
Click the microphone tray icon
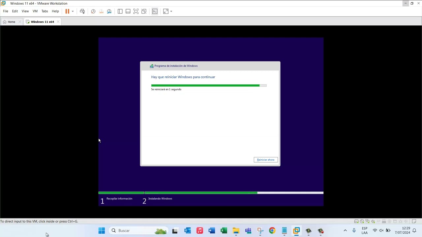point(354,231)
